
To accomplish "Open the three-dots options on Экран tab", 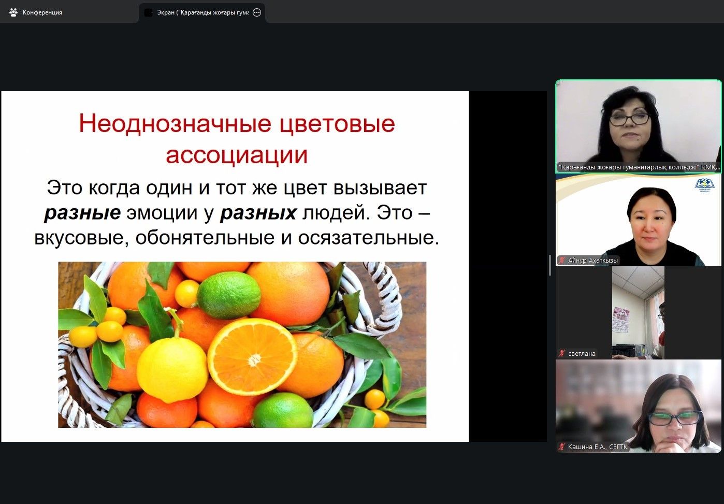I will point(257,12).
